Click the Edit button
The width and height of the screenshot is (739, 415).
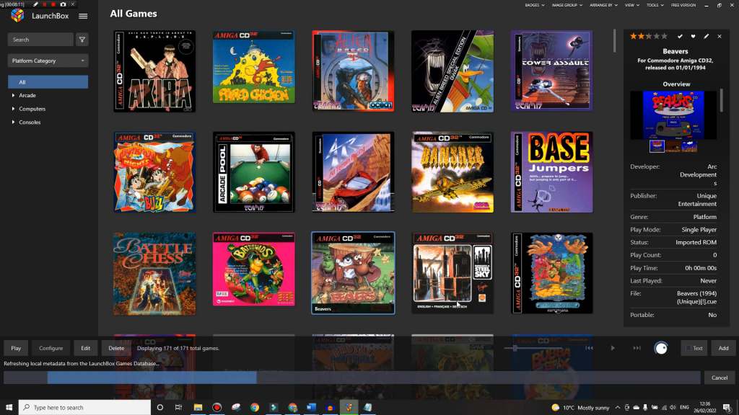click(85, 348)
